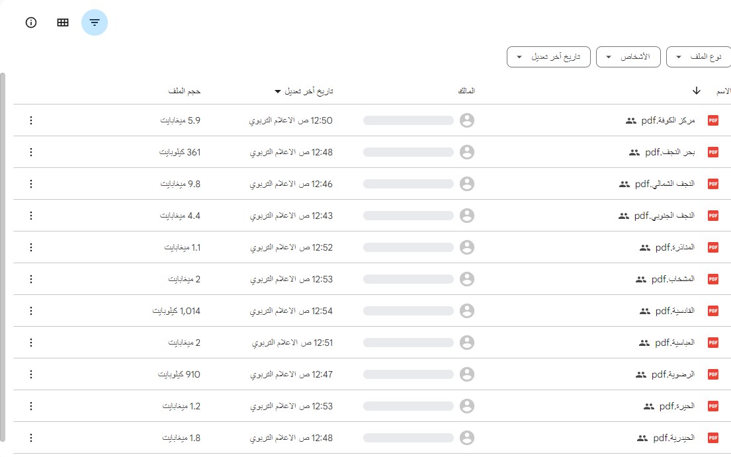Screen dimensions: 731x457
Task: Open more actions for the 9.8 MB file
Action: click(31, 184)
